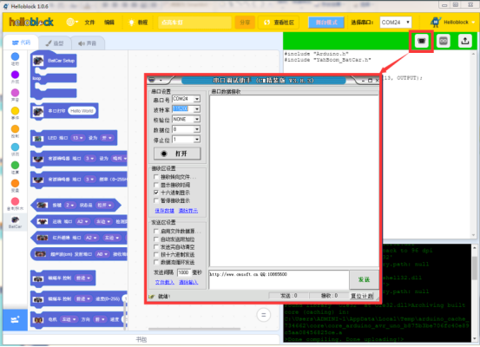Open the 校验位 NONE parity dropdown
This screenshot has height=347, width=480.
point(197,119)
